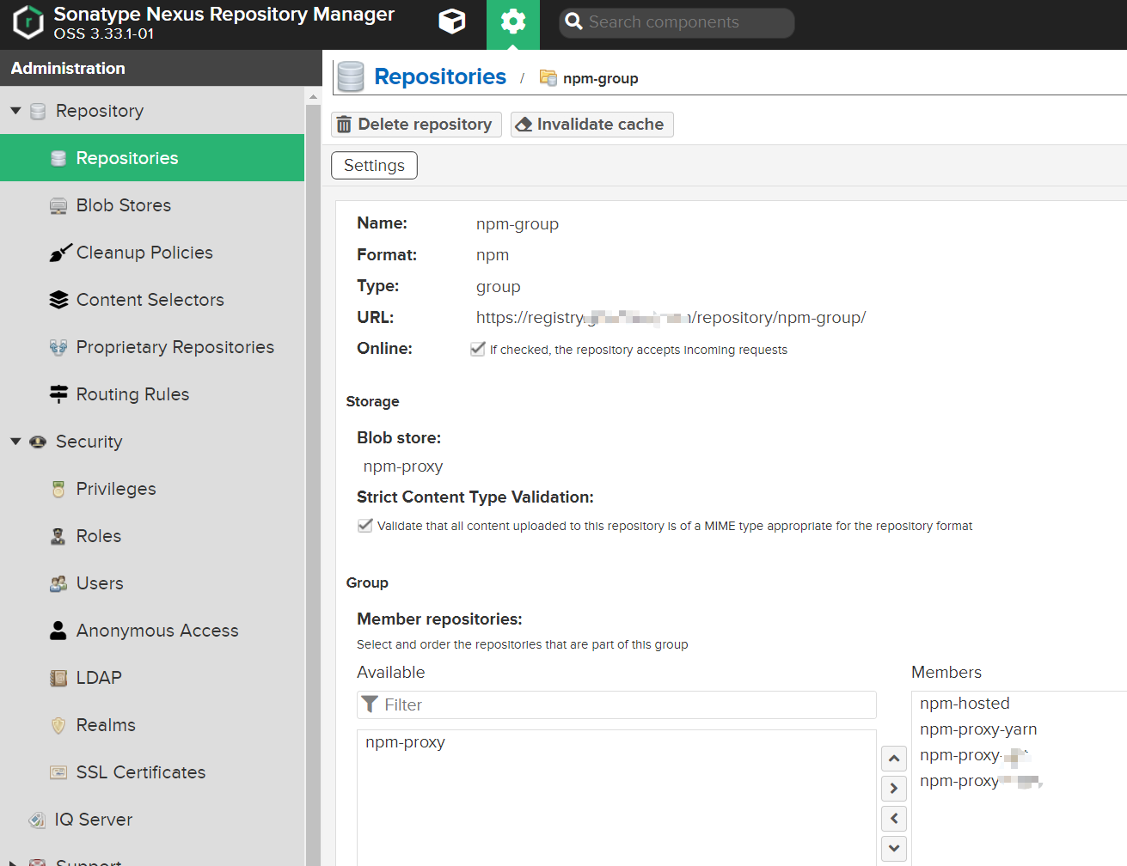Screen dimensions: 1127x866
Task: Click the Blob Stores icon in sidebar
Action: coord(58,205)
